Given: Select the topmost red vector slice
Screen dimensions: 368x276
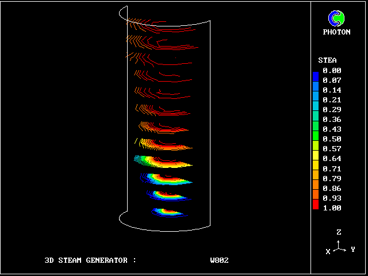Looking at the screenshot, I should 146,24.
